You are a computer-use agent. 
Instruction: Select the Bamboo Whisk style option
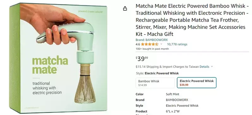tap(155, 83)
